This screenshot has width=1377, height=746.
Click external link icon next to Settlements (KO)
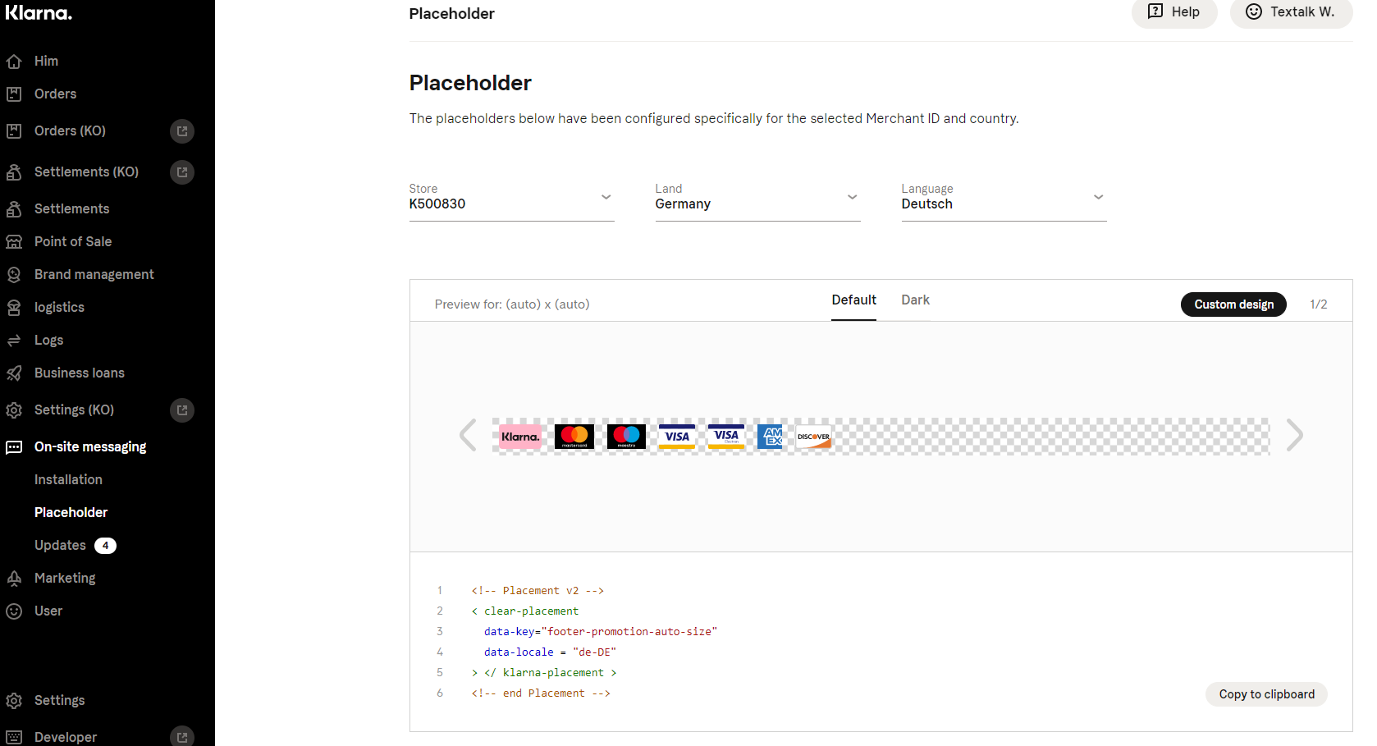pos(182,172)
